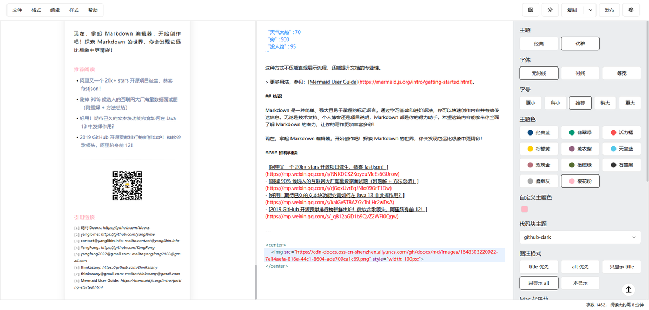This screenshot has width=649, height=310.
Task: Set font size to 更大
Action: 630,103
